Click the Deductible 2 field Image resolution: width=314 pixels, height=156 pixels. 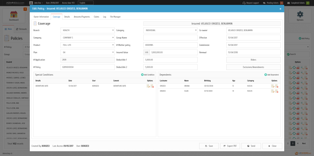coord(170,67)
